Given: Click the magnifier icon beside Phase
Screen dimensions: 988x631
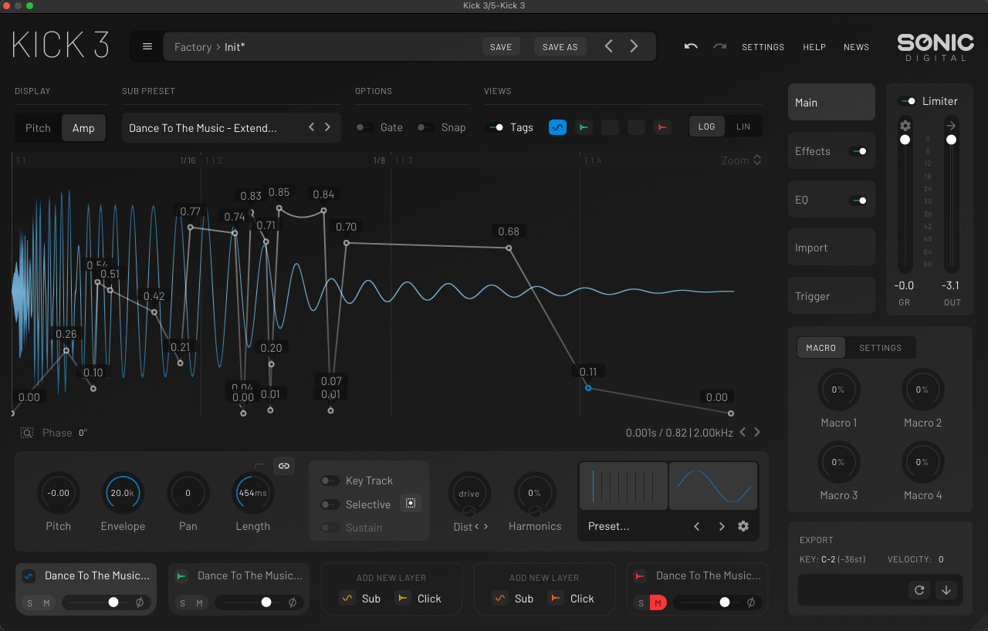Looking at the screenshot, I should (x=27, y=433).
